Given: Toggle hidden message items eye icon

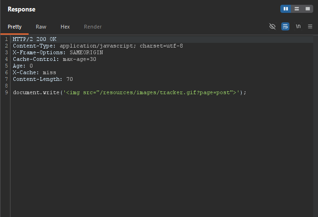Looking at the screenshot, I should pyautogui.click(x=272, y=27).
